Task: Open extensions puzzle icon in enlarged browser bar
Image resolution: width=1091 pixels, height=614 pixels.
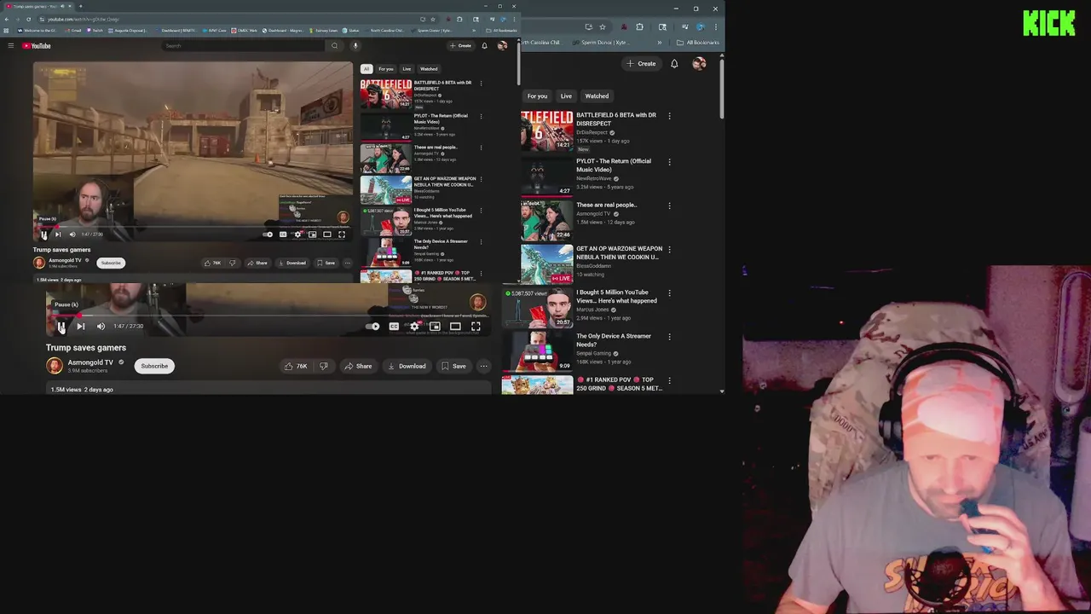Action: (x=640, y=26)
